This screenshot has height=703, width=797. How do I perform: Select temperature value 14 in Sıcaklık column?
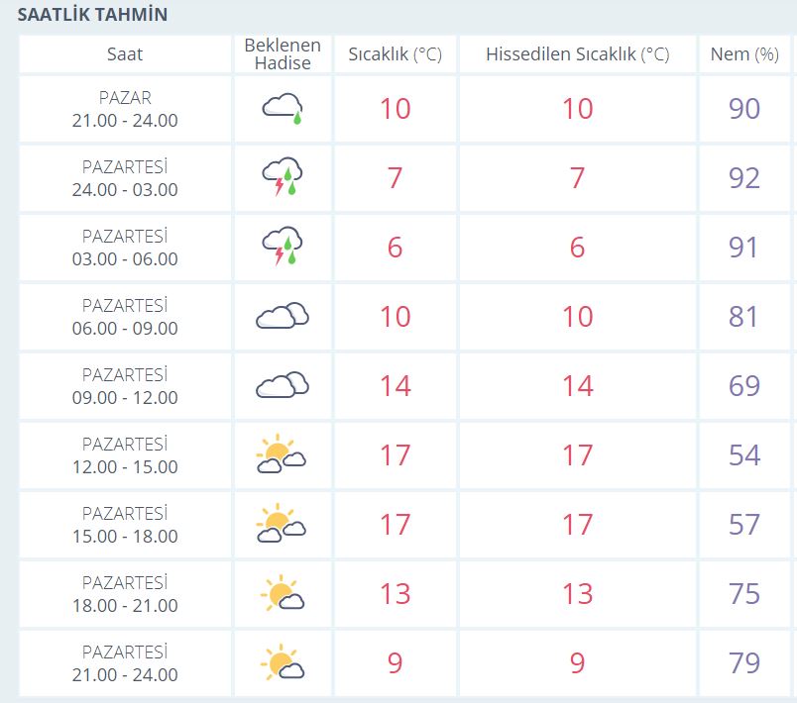tap(395, 386)
